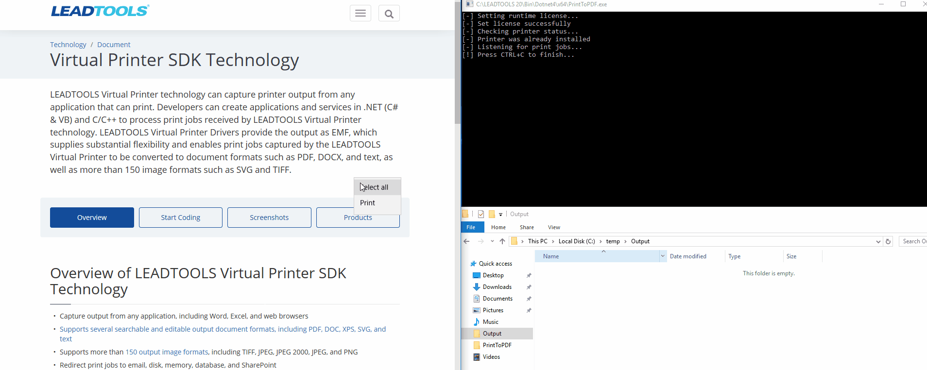Click the LEADTOOLS logo
This screenshot has height=370, width=927.
click(100, 11)
